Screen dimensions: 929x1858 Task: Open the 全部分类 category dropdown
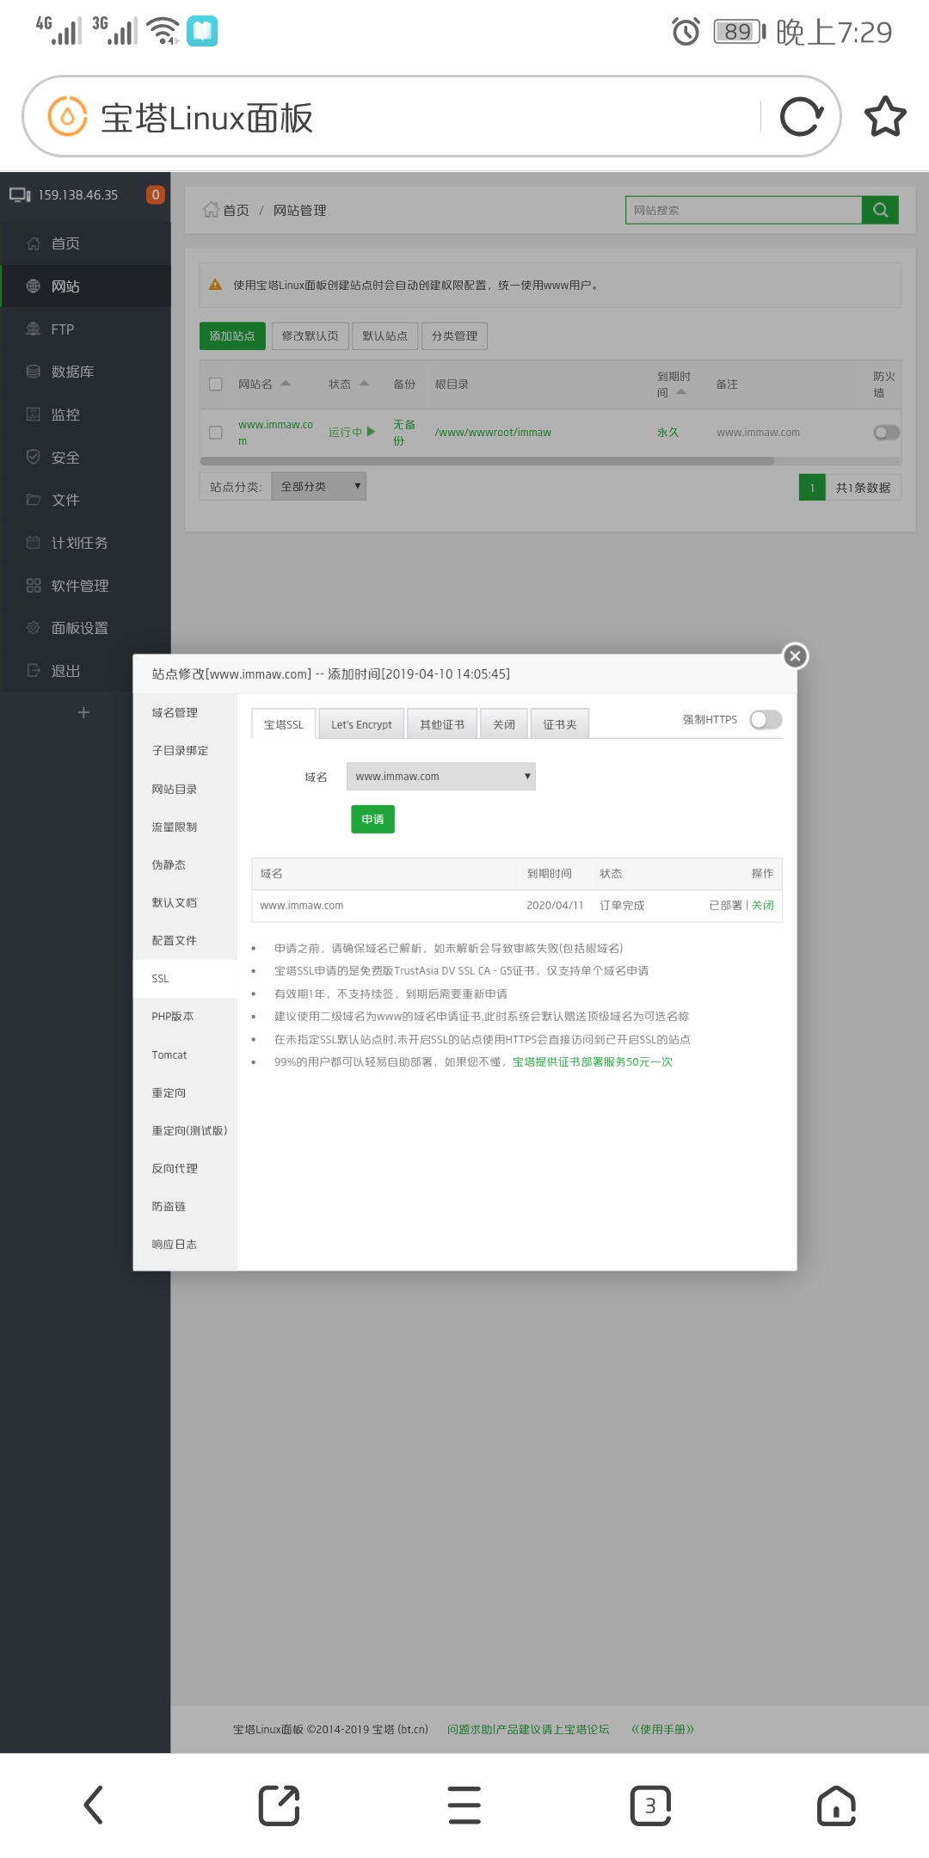318,486
